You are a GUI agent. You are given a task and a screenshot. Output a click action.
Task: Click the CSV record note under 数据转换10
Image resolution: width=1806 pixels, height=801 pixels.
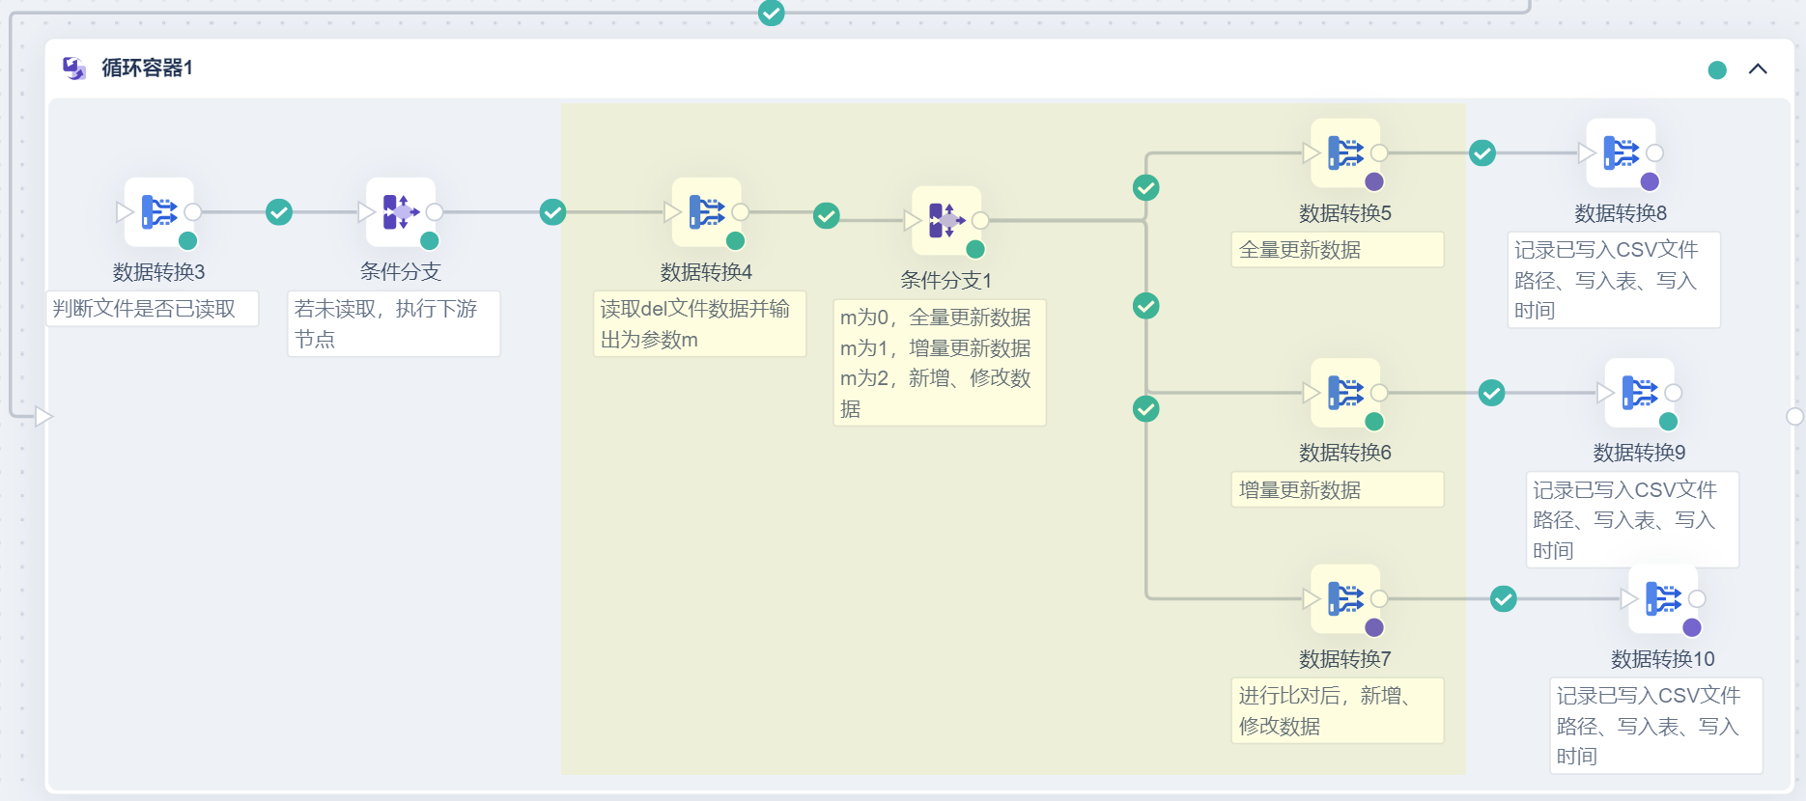coord(1656,726)
